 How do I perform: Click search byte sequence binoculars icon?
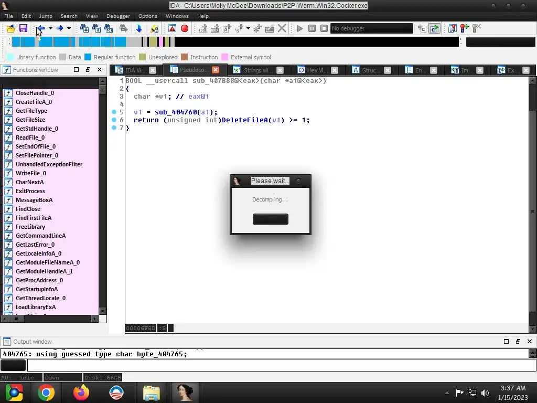pyautogui.click(x=108, y=28)
